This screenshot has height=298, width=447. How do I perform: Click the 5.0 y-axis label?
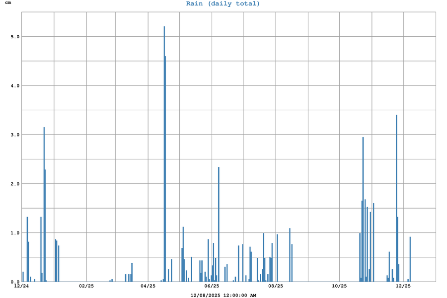(14, 37)
